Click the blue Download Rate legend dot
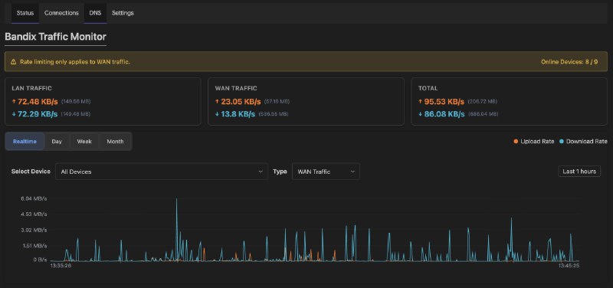Screen dimensions: 613x288 click(x=562, y=142)
